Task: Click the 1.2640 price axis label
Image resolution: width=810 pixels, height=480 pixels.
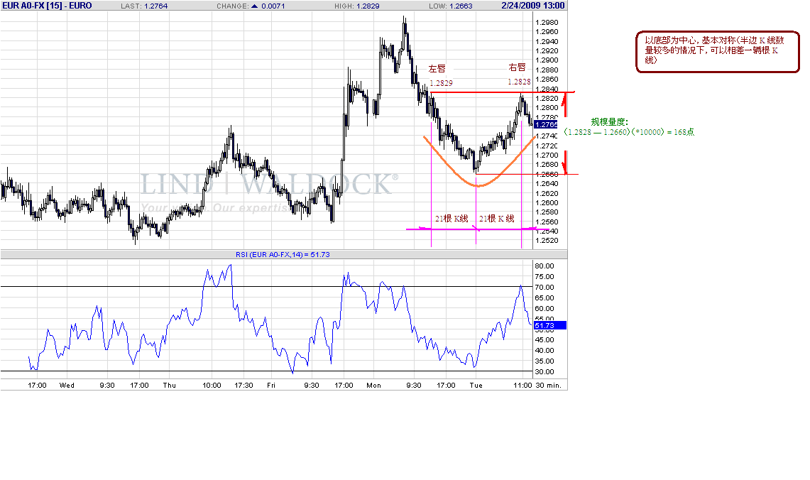Action: coord(547,184)
